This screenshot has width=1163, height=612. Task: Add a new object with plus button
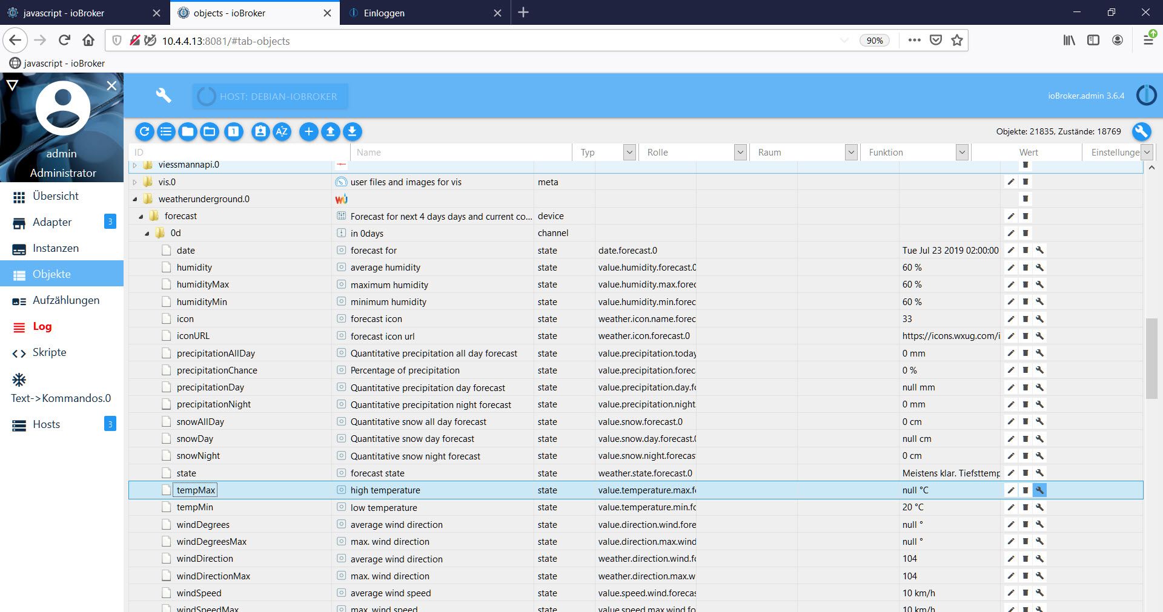308,131
